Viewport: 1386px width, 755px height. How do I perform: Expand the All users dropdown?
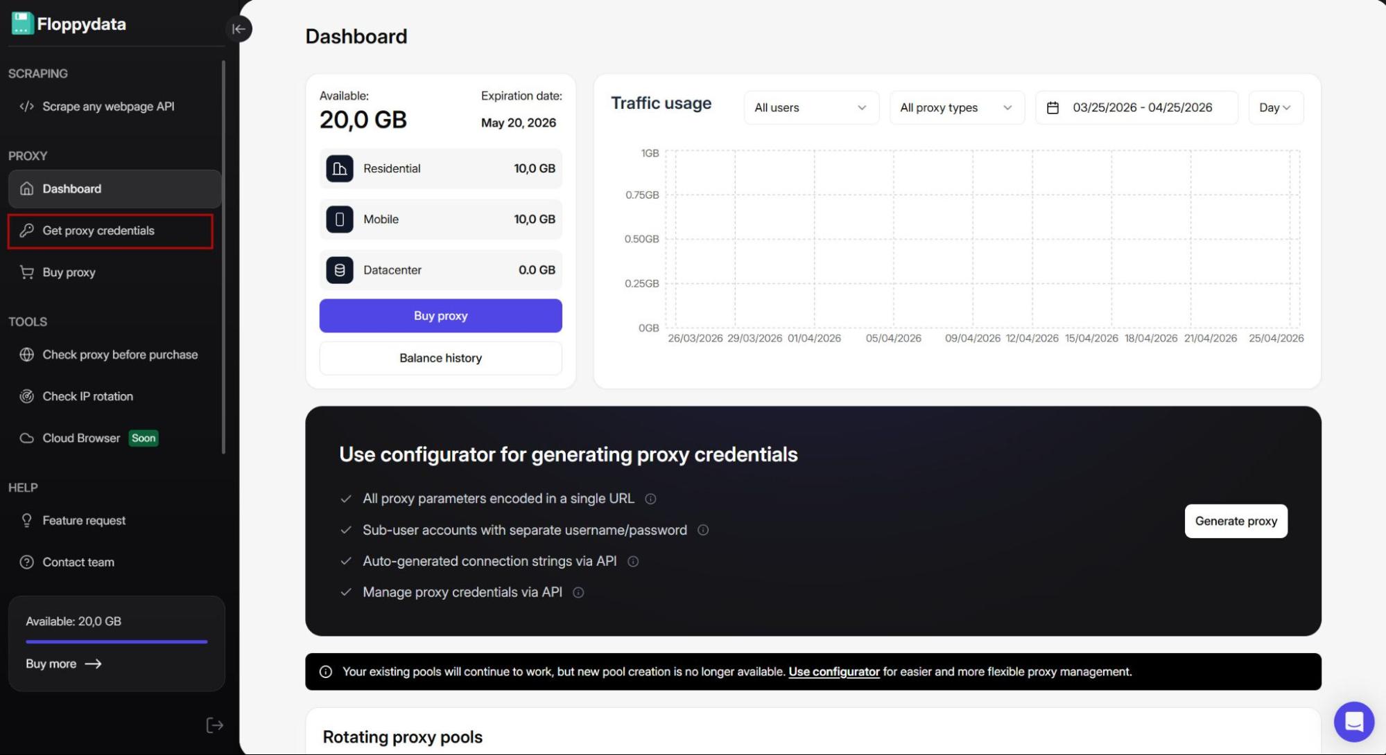811,107
